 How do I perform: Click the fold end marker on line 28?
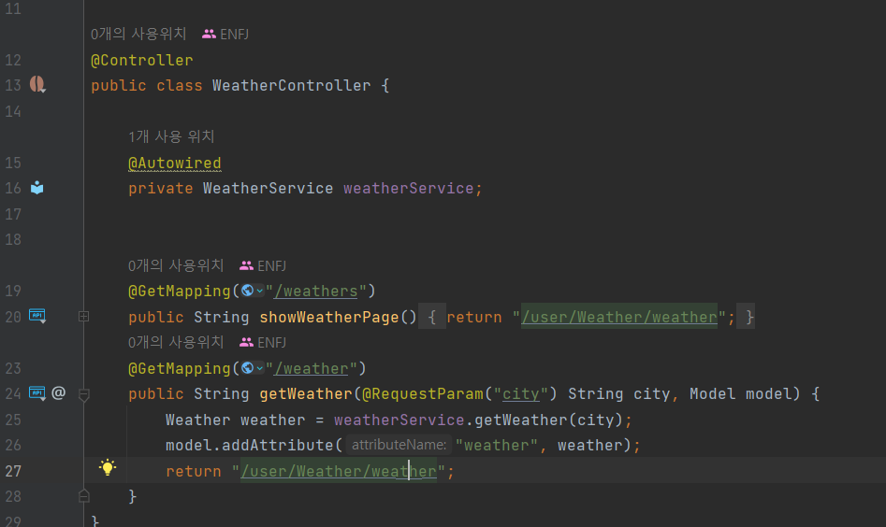[x=83, y=496]
